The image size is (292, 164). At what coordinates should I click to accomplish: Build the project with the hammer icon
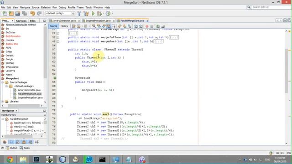(x=79, y=13)
